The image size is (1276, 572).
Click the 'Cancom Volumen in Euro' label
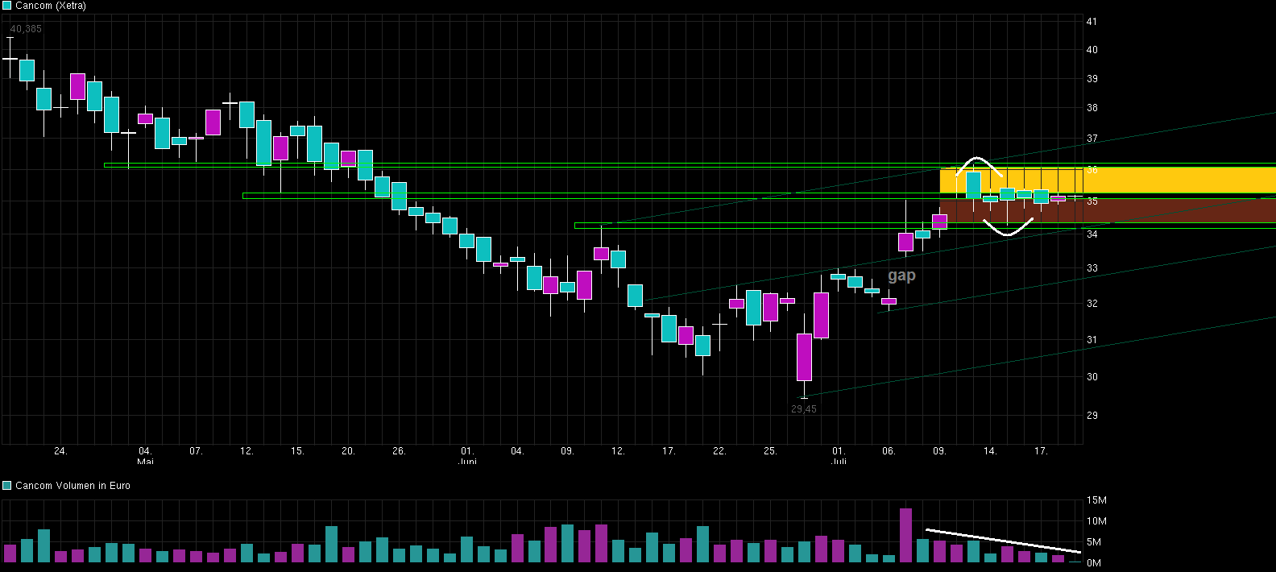[x=72, y=486]
